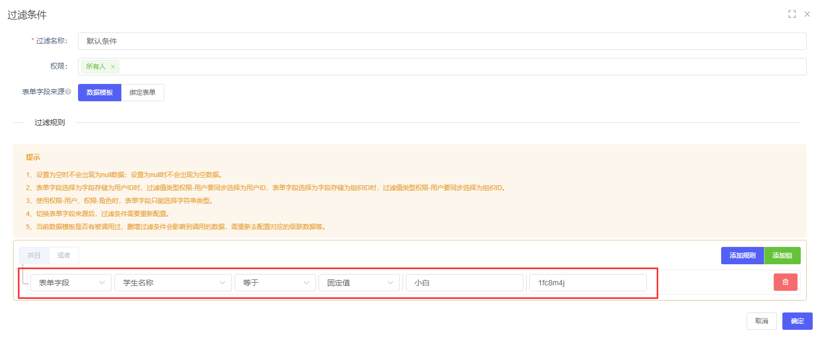
Task: Expand the 等于 operator dropdown
Action: click(275, 283)
